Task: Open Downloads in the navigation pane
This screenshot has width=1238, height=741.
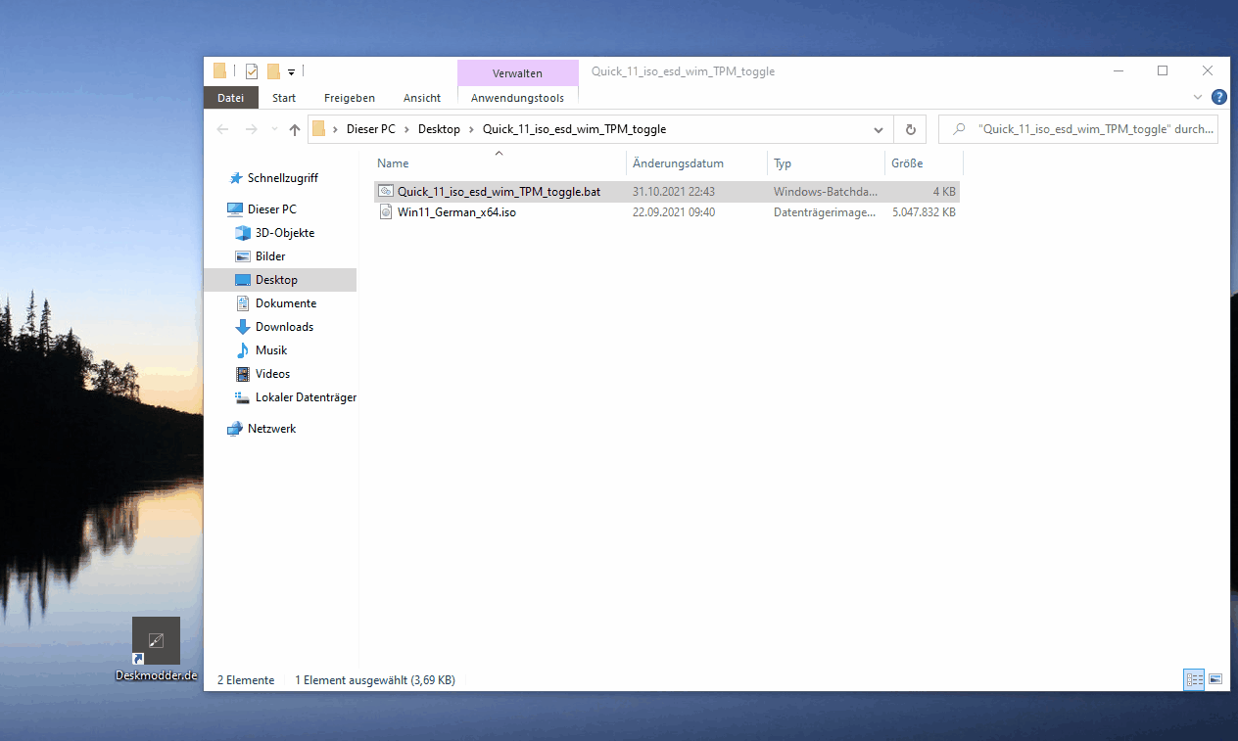Action: (x=284, y=327)
